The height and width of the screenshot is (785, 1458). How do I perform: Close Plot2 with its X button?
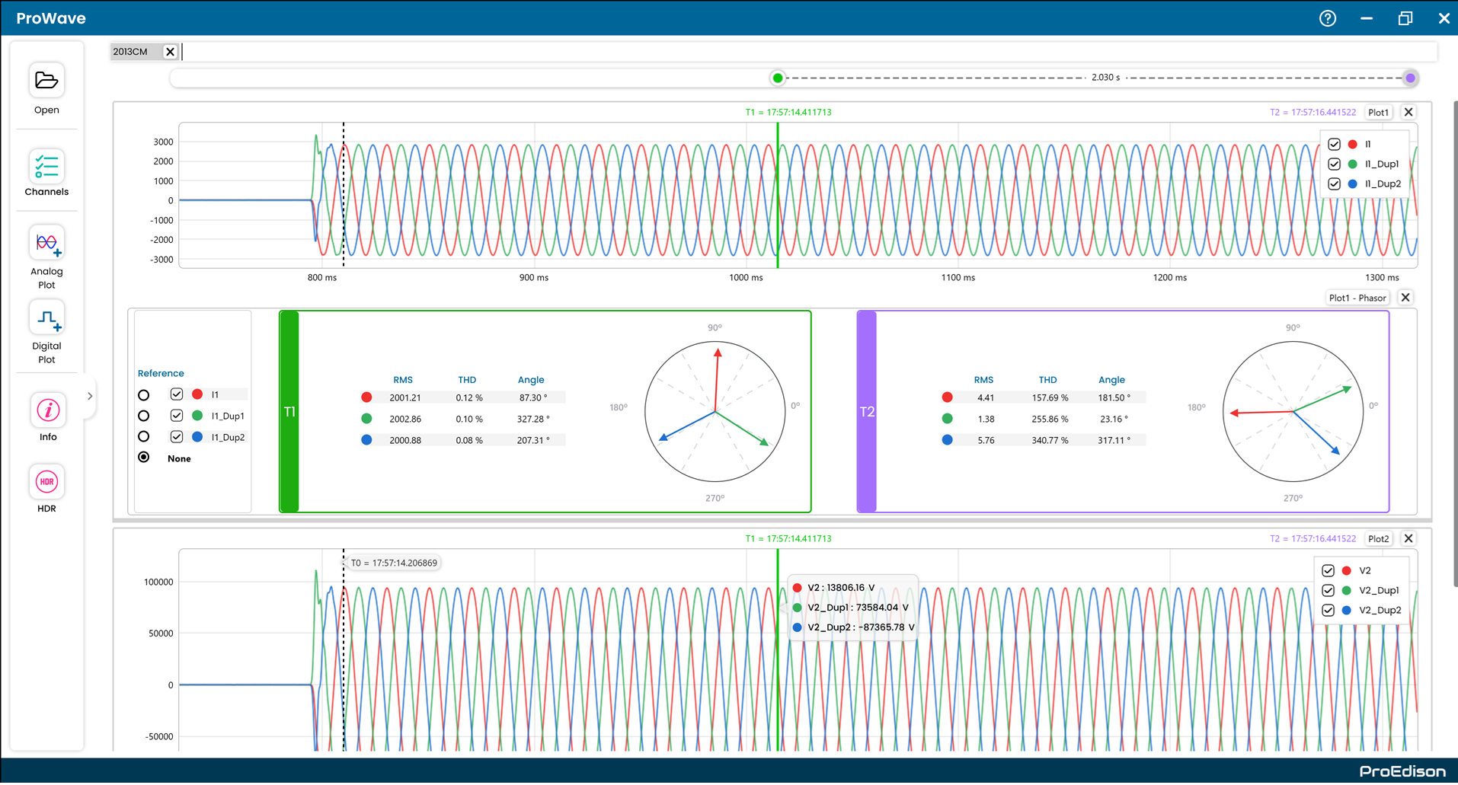(x=1408, y=538)
